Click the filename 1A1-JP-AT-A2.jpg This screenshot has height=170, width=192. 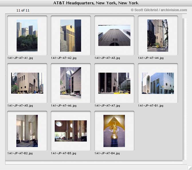click(64, 58)
